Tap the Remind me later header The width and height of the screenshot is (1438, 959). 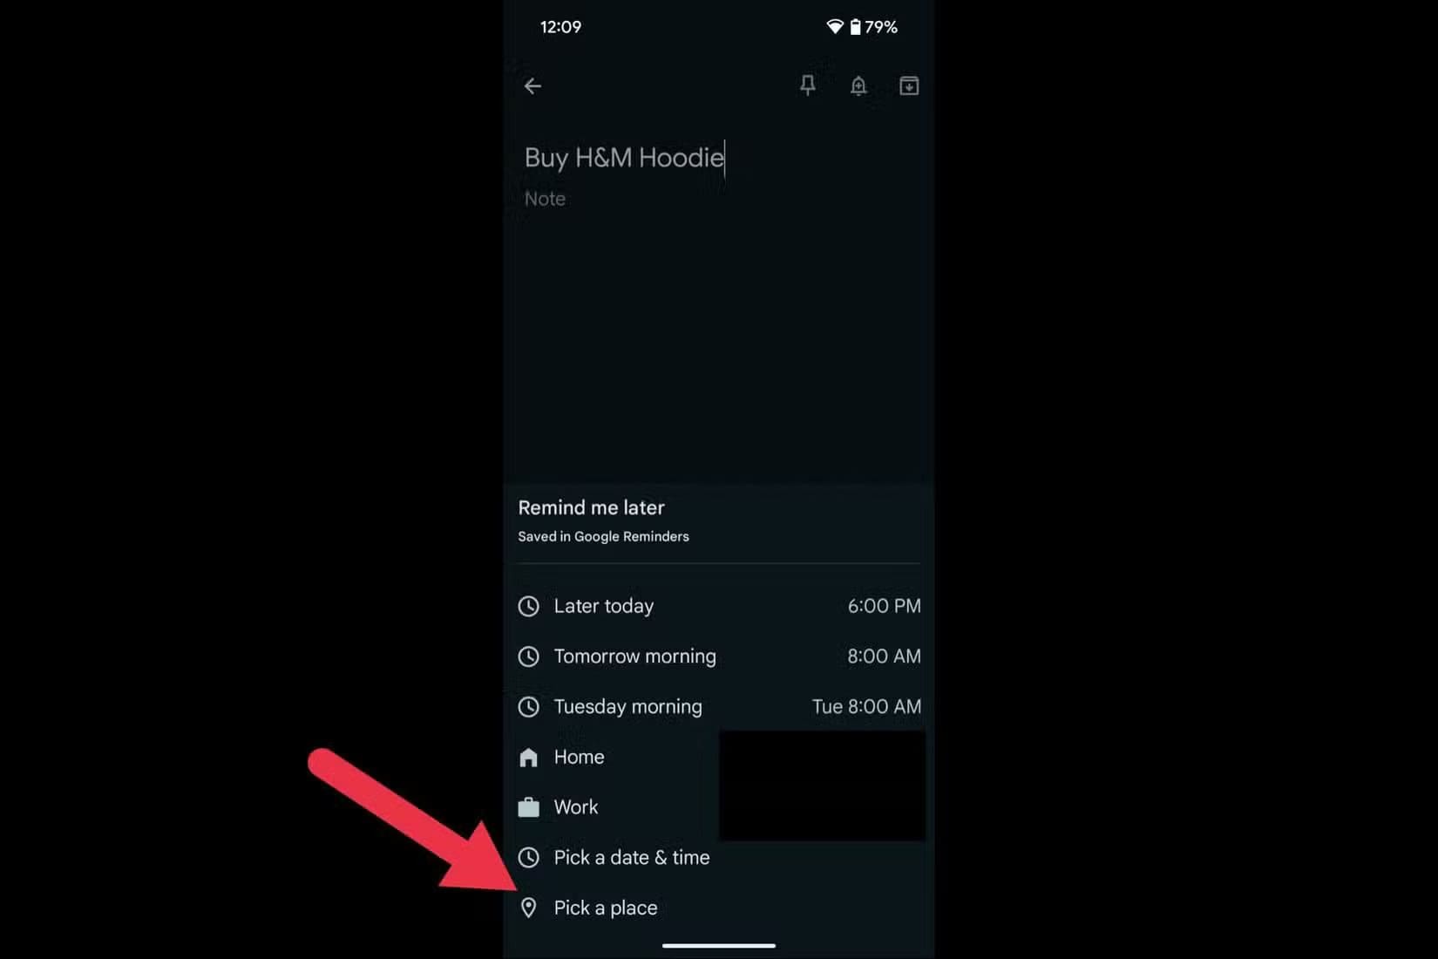point(591,507)
